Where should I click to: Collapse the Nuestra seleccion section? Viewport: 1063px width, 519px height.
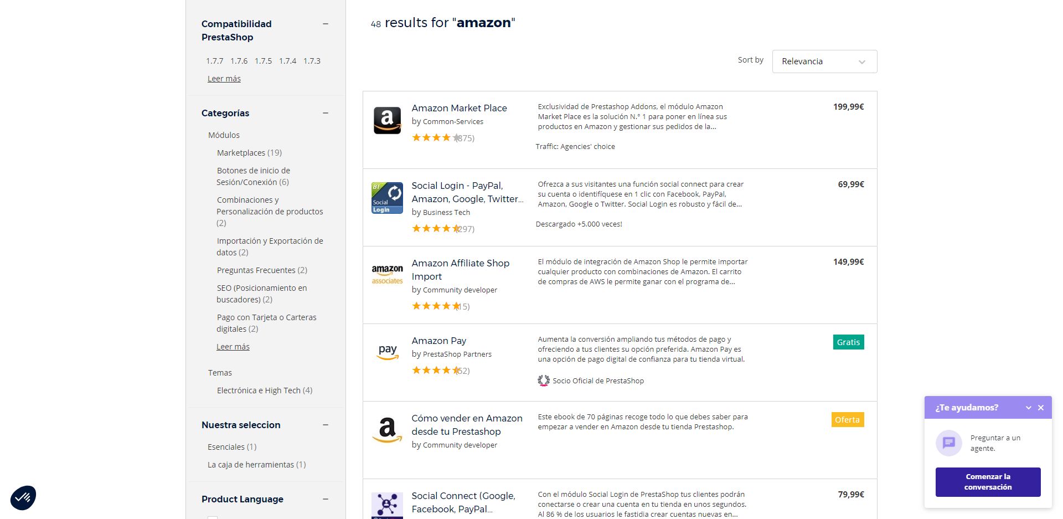point(326,425)
